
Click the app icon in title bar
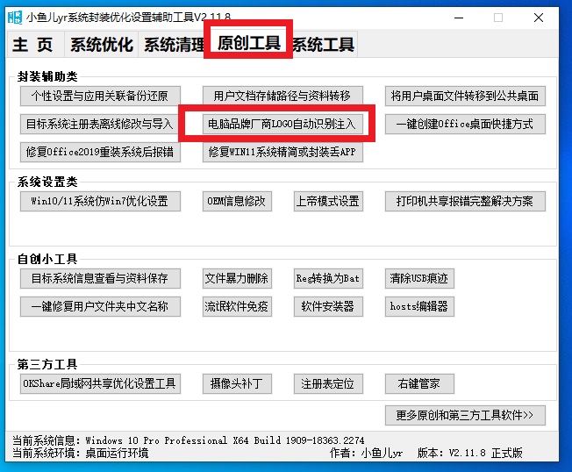15,17
